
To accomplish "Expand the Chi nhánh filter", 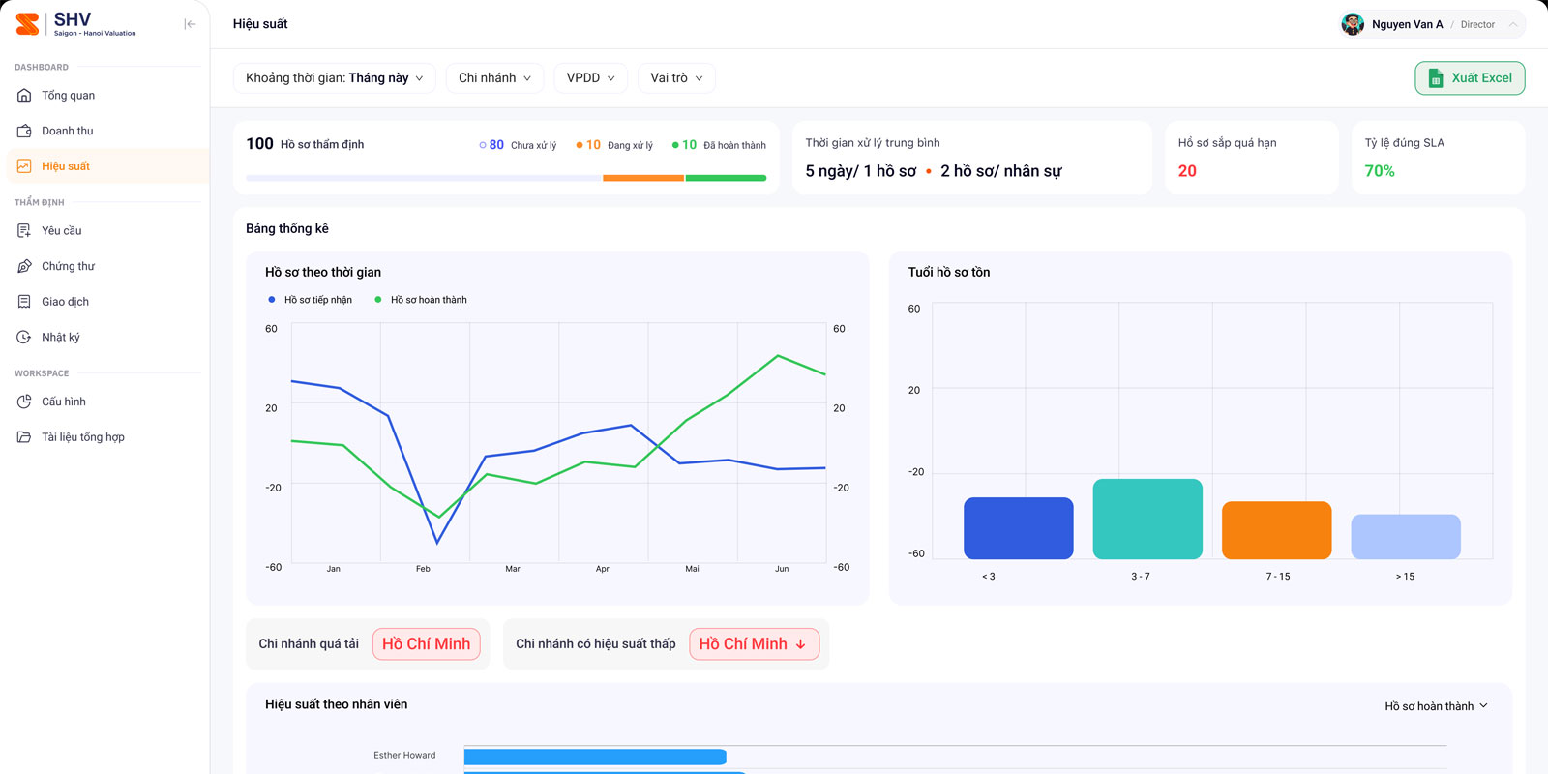I will [494, 78].
